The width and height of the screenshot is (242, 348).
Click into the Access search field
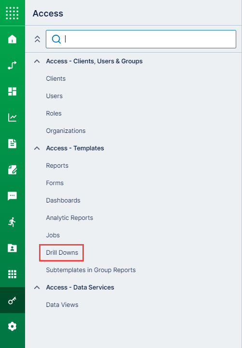tap(141, 39)
